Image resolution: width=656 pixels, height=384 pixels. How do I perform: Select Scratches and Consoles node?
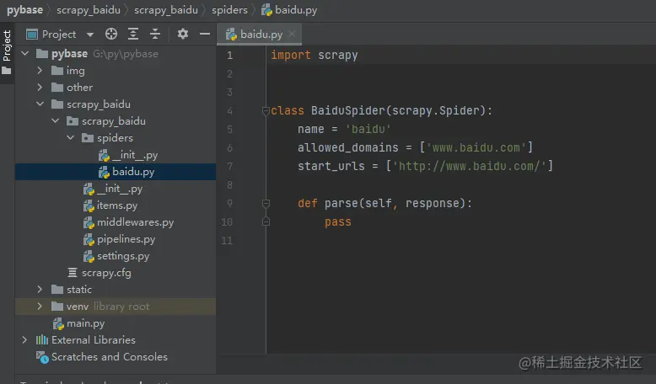[110, 357]
